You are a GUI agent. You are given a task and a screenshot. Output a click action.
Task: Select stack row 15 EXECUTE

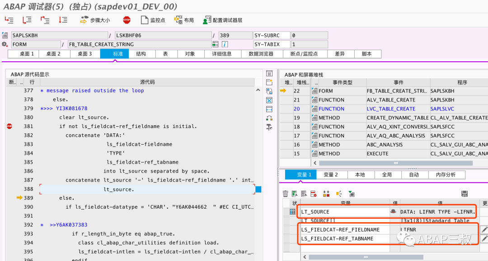click(384, 154)
